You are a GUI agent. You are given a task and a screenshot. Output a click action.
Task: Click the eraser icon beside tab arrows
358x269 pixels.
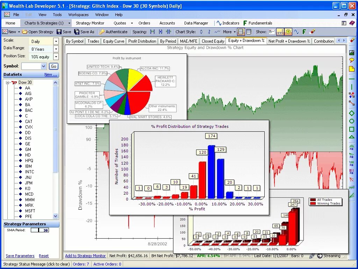[x=352, y=40]
